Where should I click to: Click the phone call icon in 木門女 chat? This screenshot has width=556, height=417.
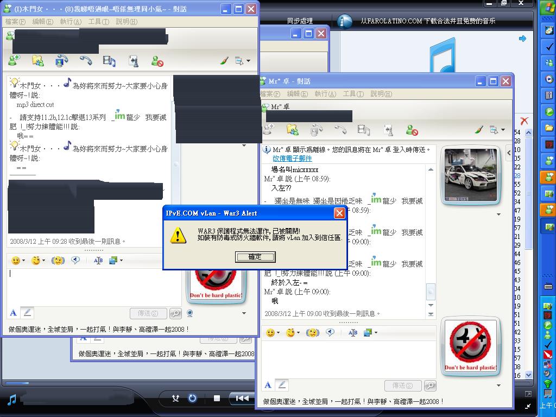tap(86, 61)
